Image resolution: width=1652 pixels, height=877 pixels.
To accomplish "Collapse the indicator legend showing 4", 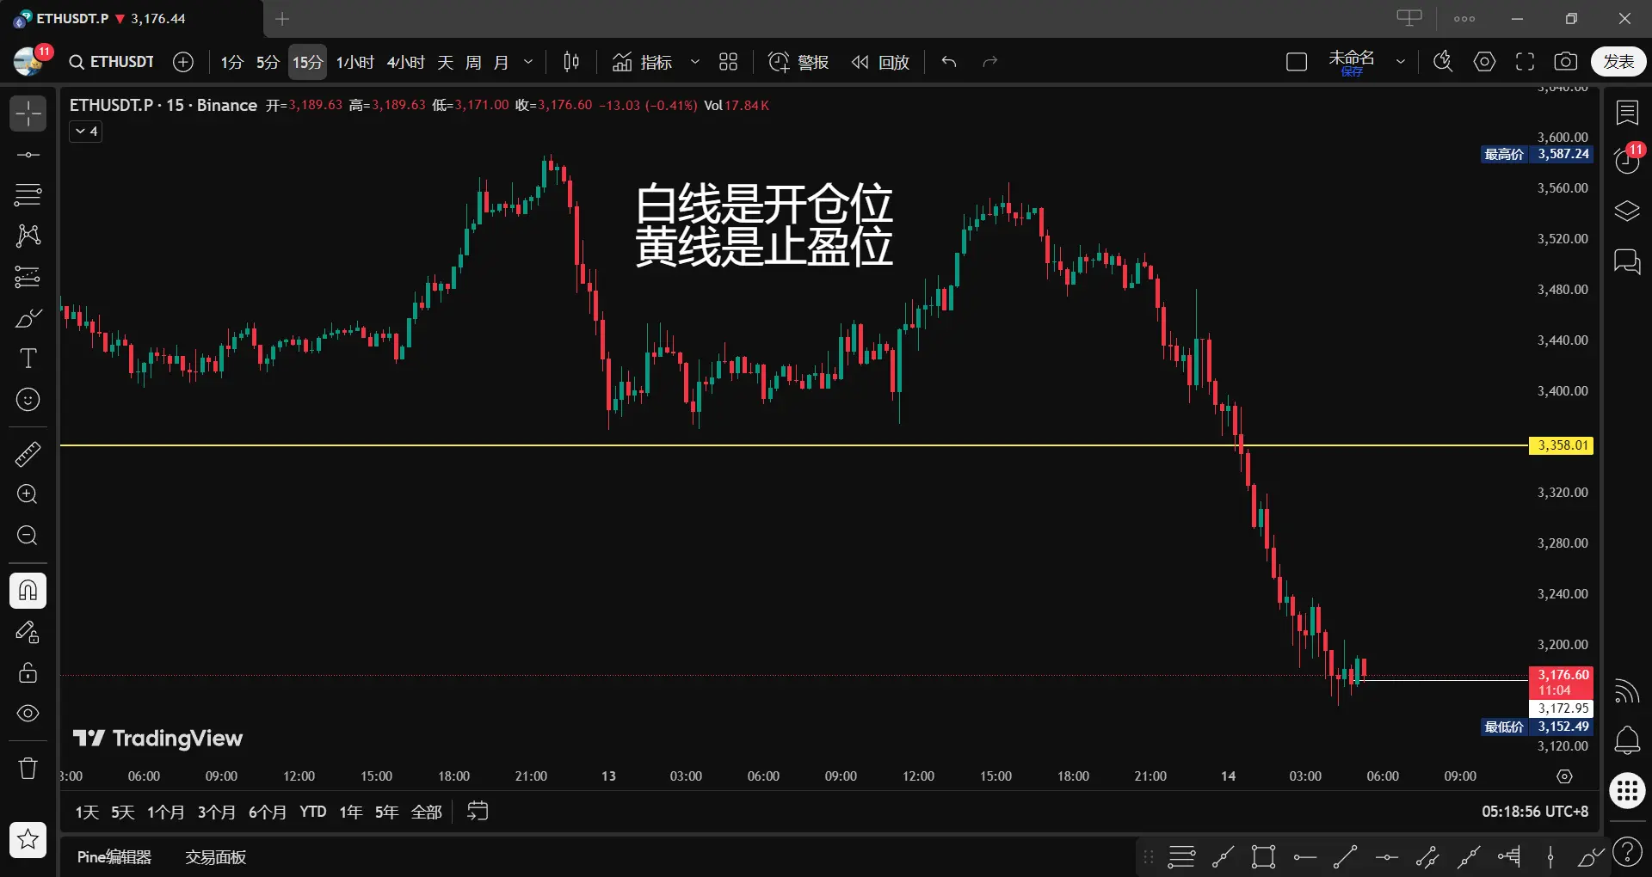I will coord(86,132).
